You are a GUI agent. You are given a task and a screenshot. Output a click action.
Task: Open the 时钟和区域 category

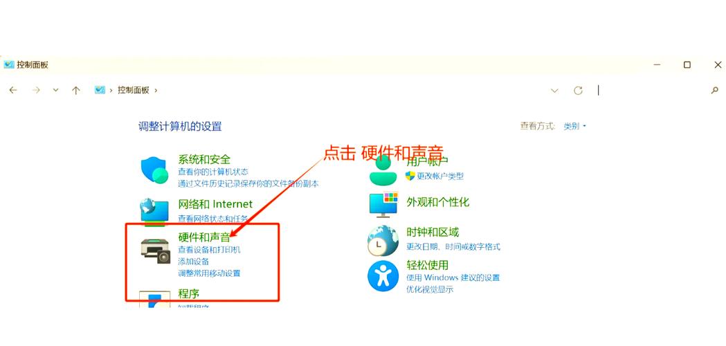433,232
